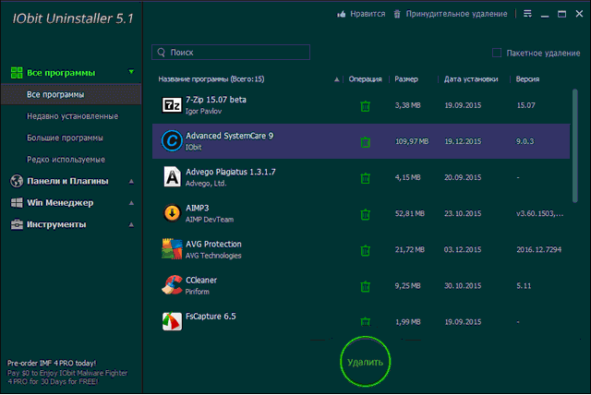Select the AVG Protection name text

[213, 244]
